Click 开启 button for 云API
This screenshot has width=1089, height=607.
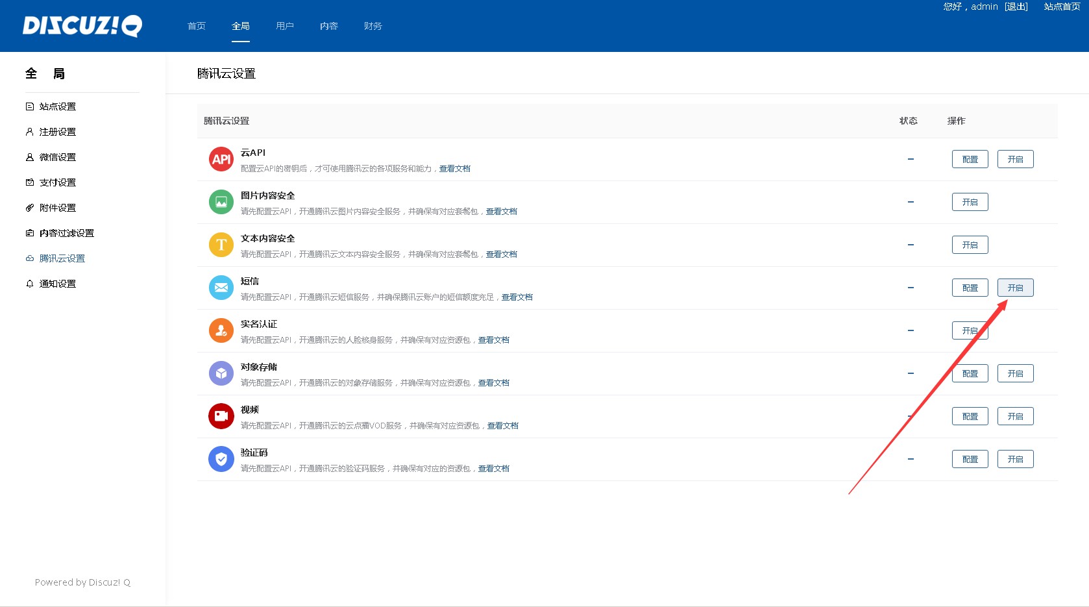[1016, 159]
